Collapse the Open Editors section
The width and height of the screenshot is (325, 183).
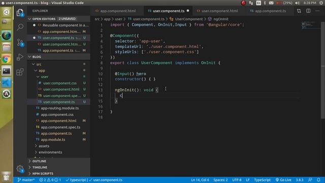tap(59, 19)
